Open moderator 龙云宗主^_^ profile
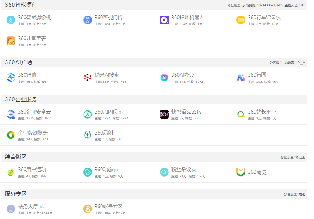 pyautogui.click(x=295, y=63)
